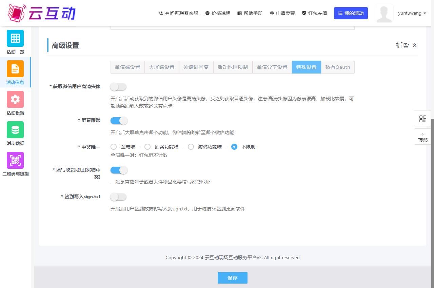Open the 活动数据 database icon
Image resolution: width=434 pixels, height=288 pixels.
(15, 130)
